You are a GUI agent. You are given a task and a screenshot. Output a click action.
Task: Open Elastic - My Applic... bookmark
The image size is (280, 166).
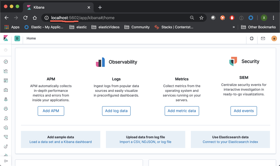[x=44, y=27]
